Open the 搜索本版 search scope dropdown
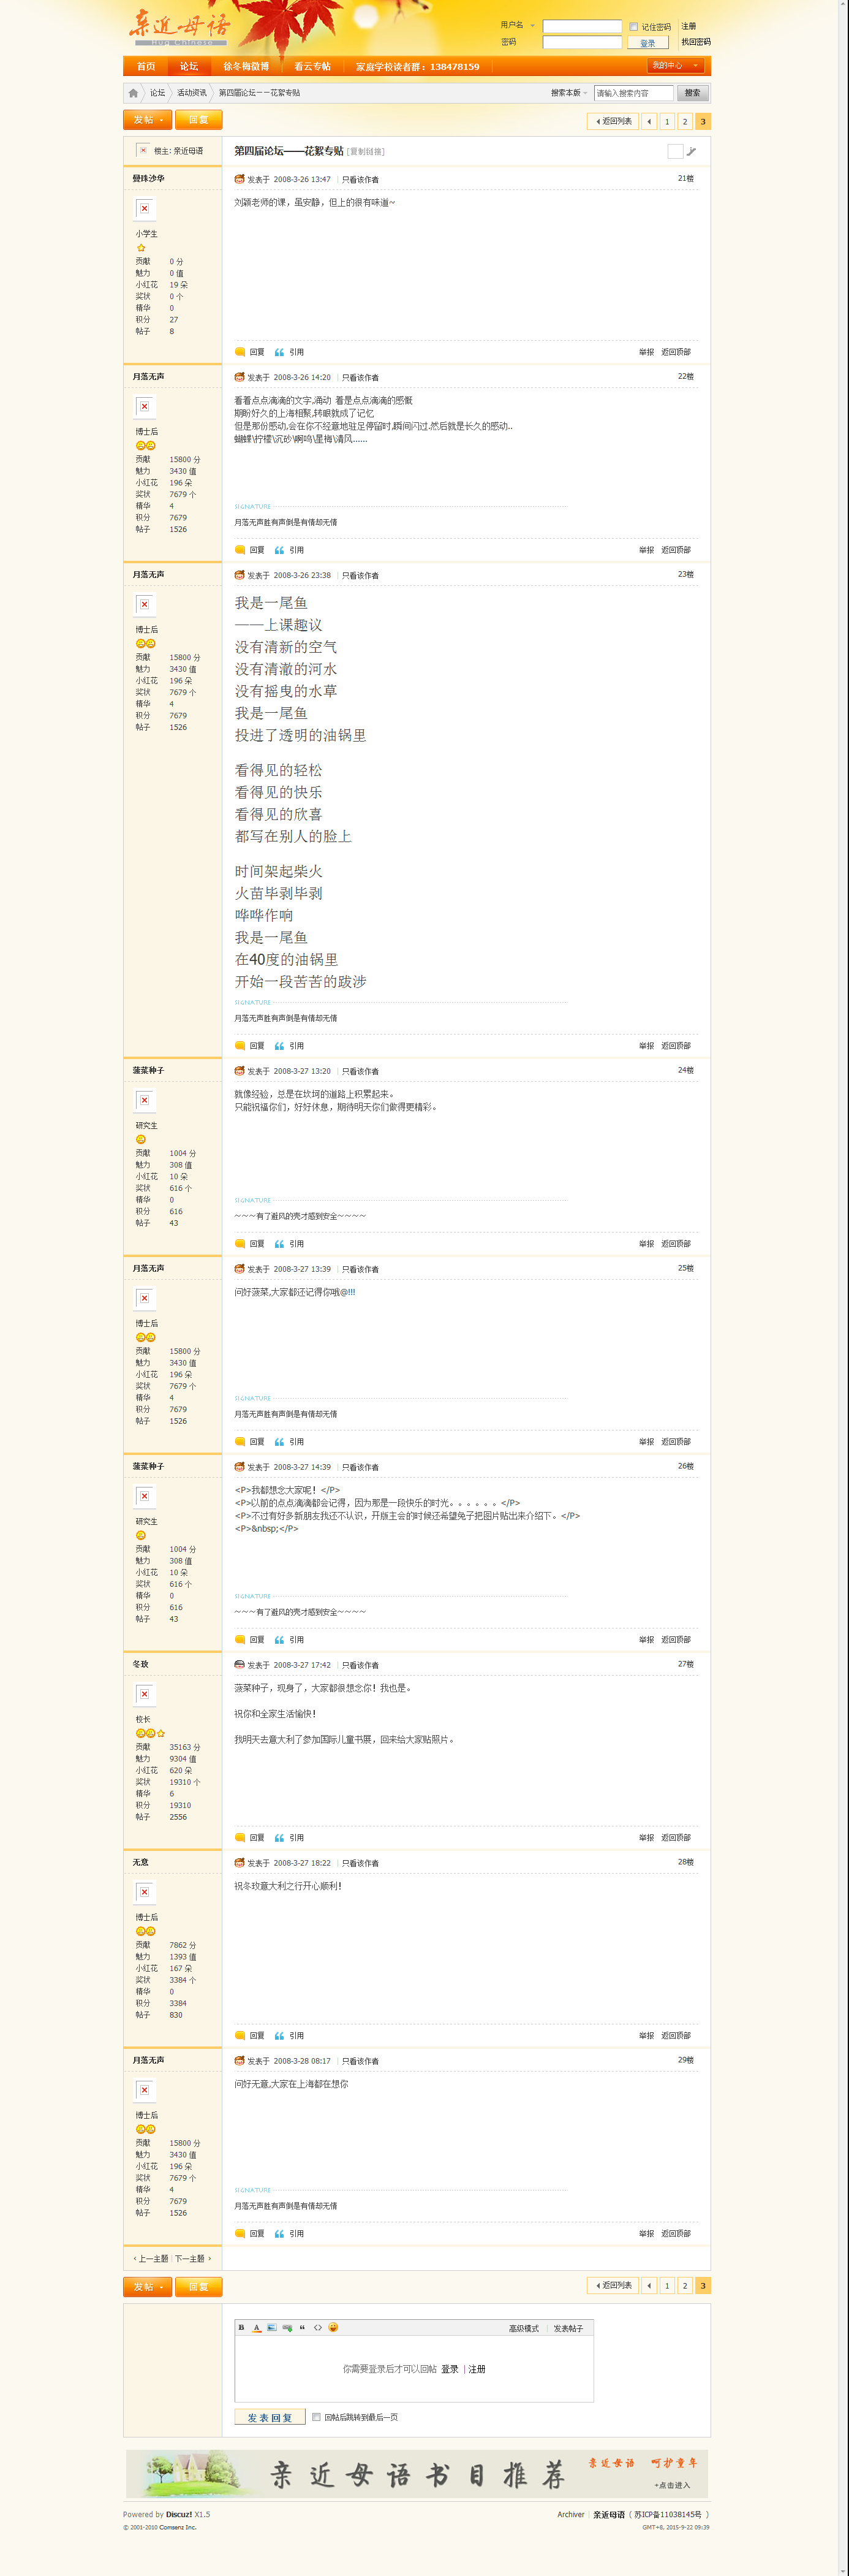 point(569,93)
